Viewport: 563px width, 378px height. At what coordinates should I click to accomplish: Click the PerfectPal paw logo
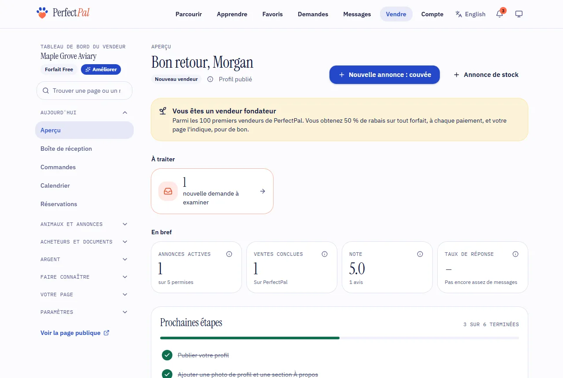click(41, 13)
